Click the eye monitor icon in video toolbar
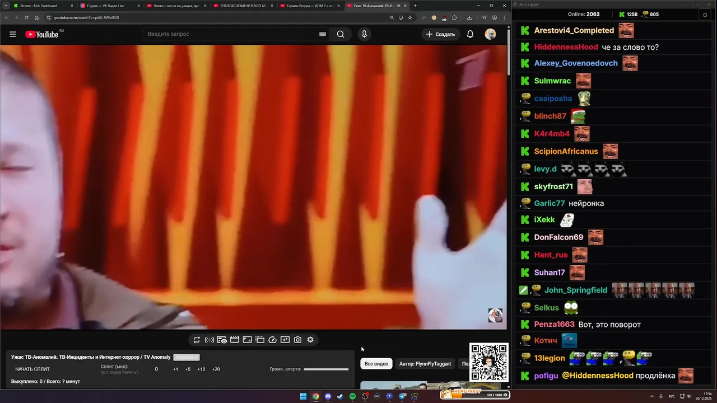717x403 pixels. coord(222,340)
